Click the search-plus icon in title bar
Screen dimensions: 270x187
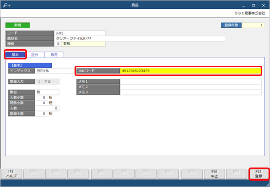pyautogui.click(x=7, y=5)
